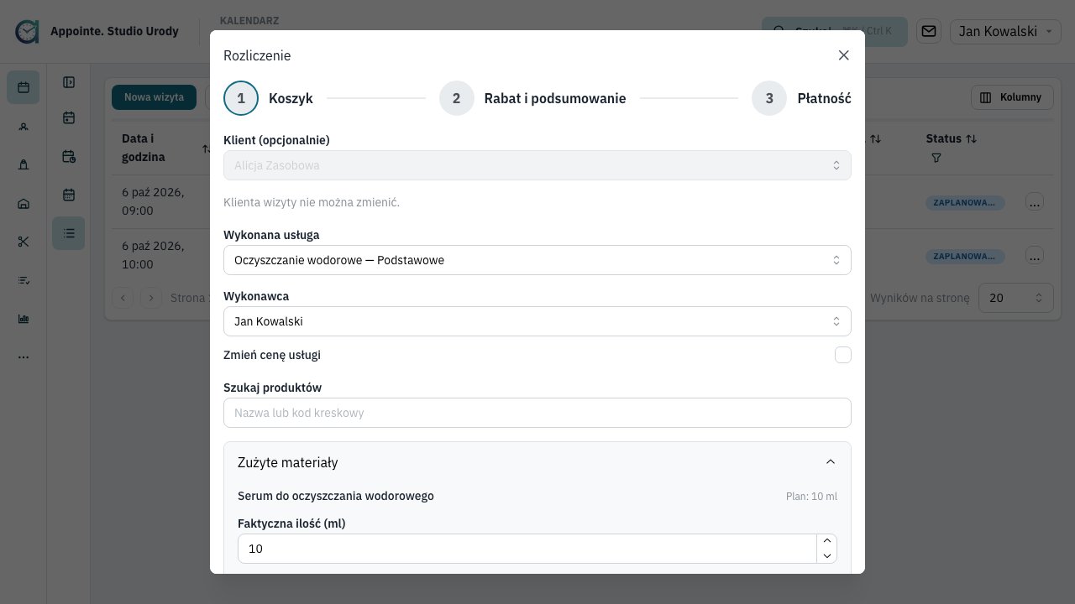This screenshot has height=604, width=1075.
Task: Click the 'Faktyczna ilość (ml)' input field
Action: pos(527,549)
